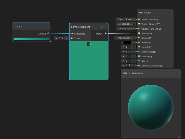Click the Time X value field showing 0.5
This screenshot has height=139, width=185.
click(x=61, y=38)
